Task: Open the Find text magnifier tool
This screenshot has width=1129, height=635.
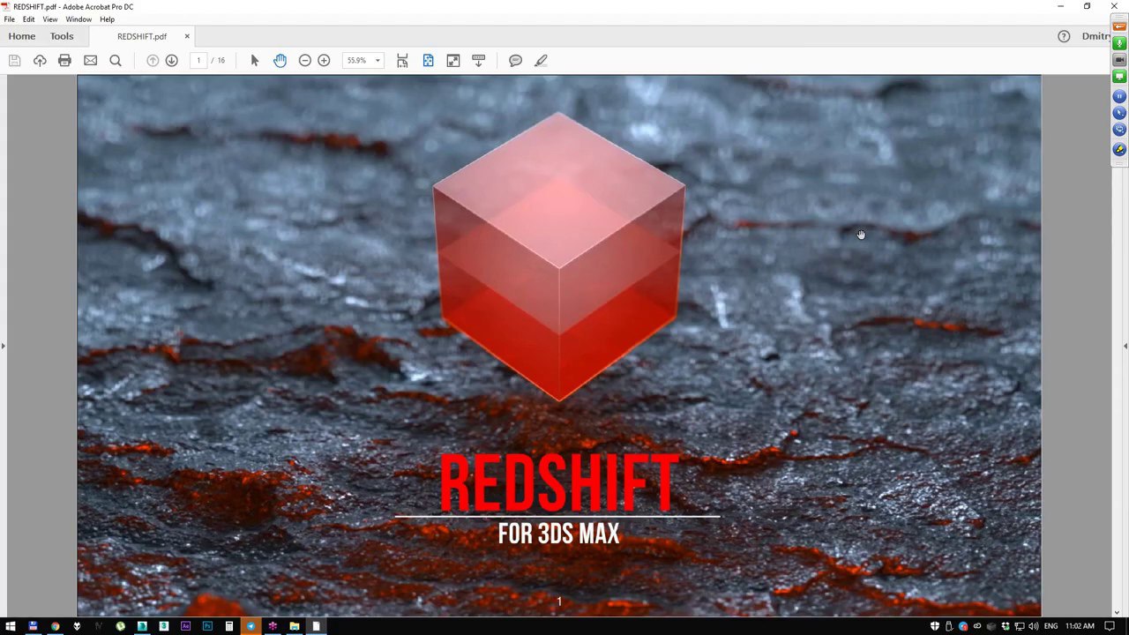Action: tap(116, 60)
